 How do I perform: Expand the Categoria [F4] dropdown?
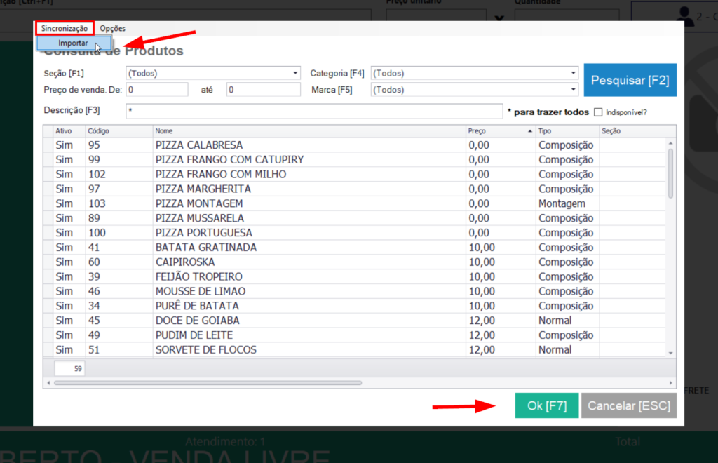[573, 73]
